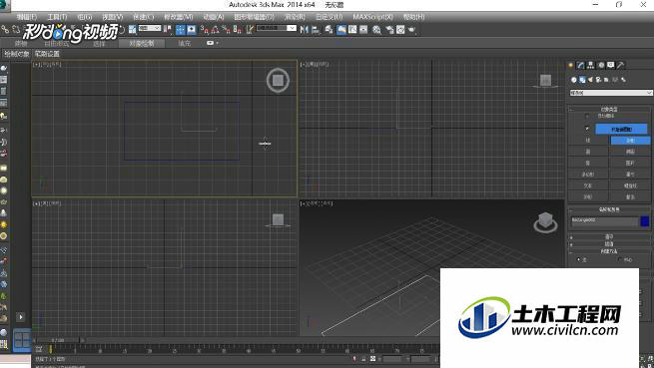This screenshot has width=654, height=368.
Task: Click the ViewCube in perspective viewport
Action: 545,222
